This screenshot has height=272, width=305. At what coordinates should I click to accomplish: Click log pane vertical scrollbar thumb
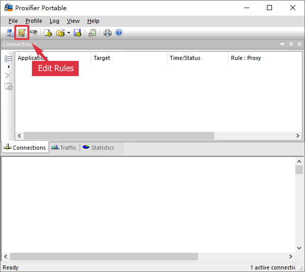tap(299, 170)
